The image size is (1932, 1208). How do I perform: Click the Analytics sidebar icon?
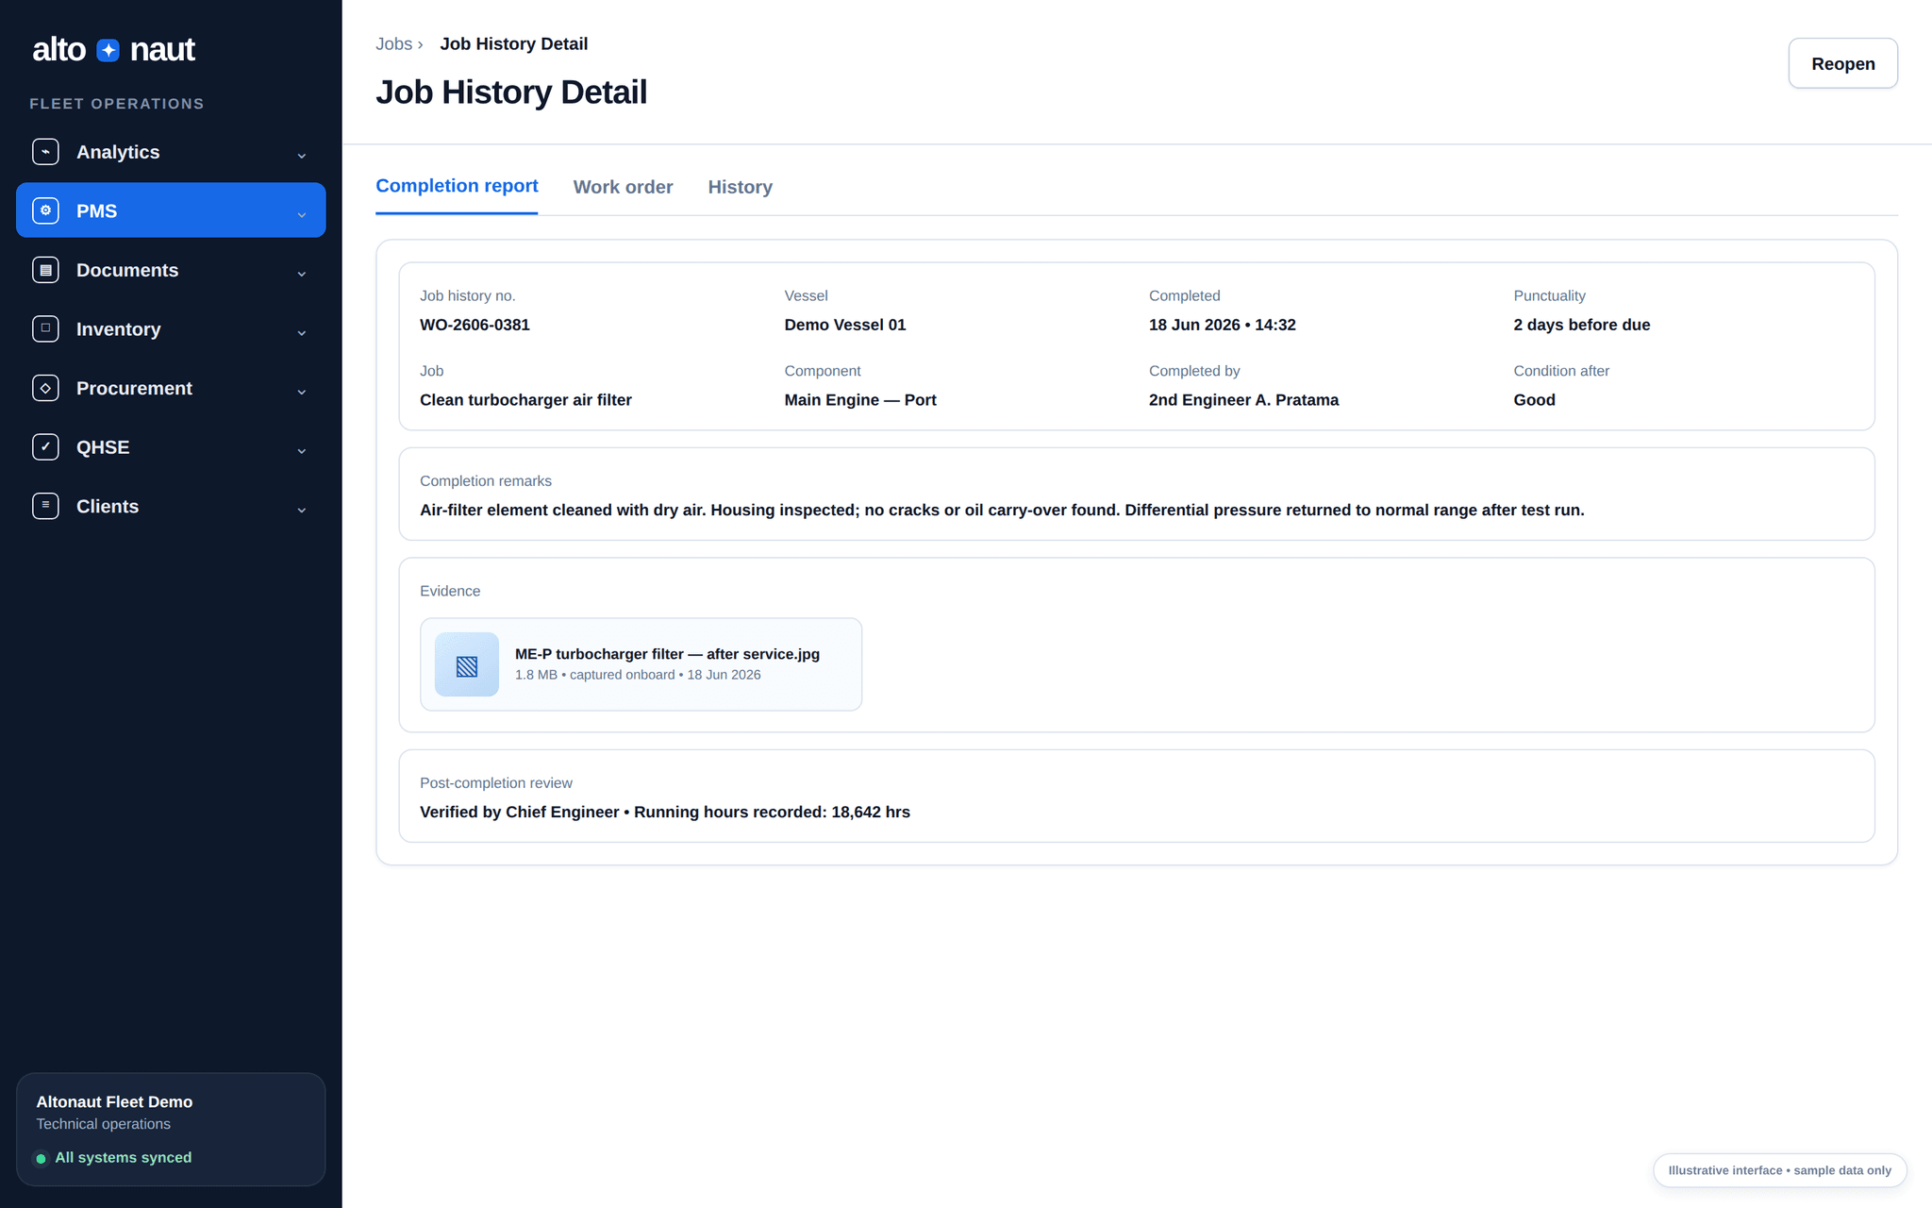pos(45,152)
